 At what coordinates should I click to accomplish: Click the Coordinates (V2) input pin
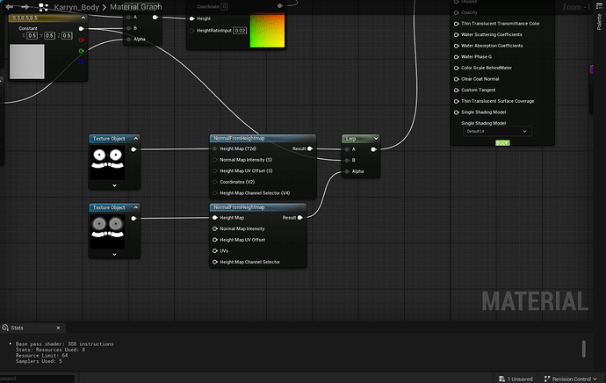coord(215,182)
